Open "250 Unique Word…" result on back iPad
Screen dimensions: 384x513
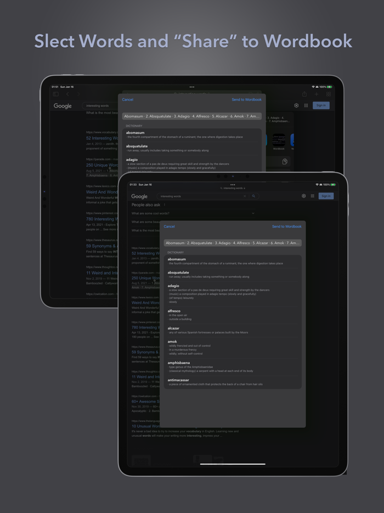[x=101, y=165]
